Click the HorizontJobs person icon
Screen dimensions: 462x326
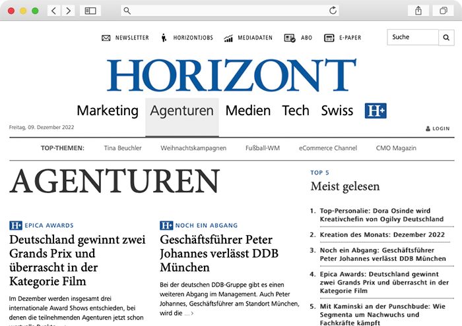pos(164,38)
